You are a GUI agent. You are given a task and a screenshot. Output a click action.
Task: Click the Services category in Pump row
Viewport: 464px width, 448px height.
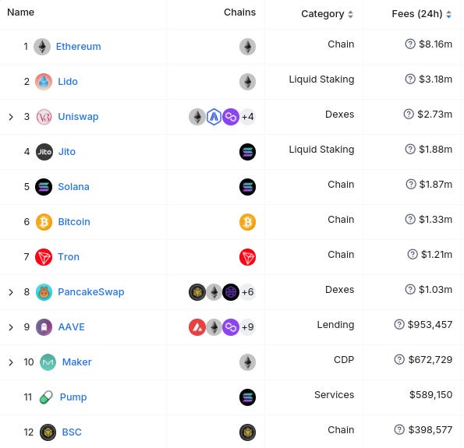click(x=334, y=394)
